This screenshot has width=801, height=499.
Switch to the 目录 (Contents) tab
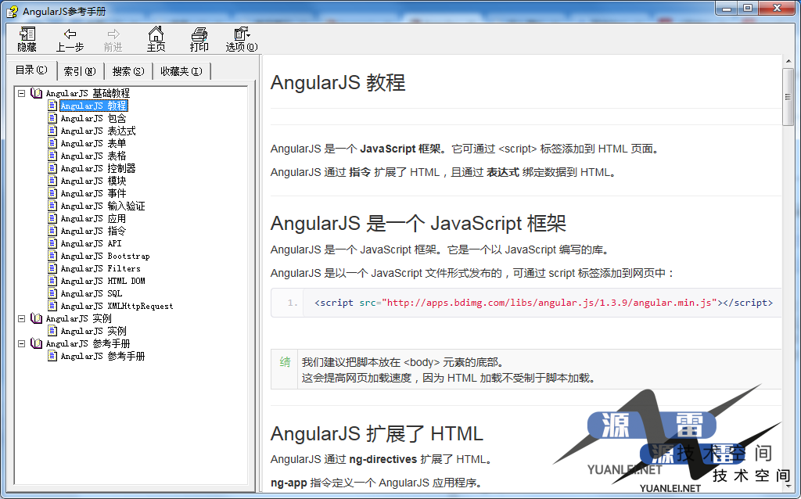(x=31, y=70)
